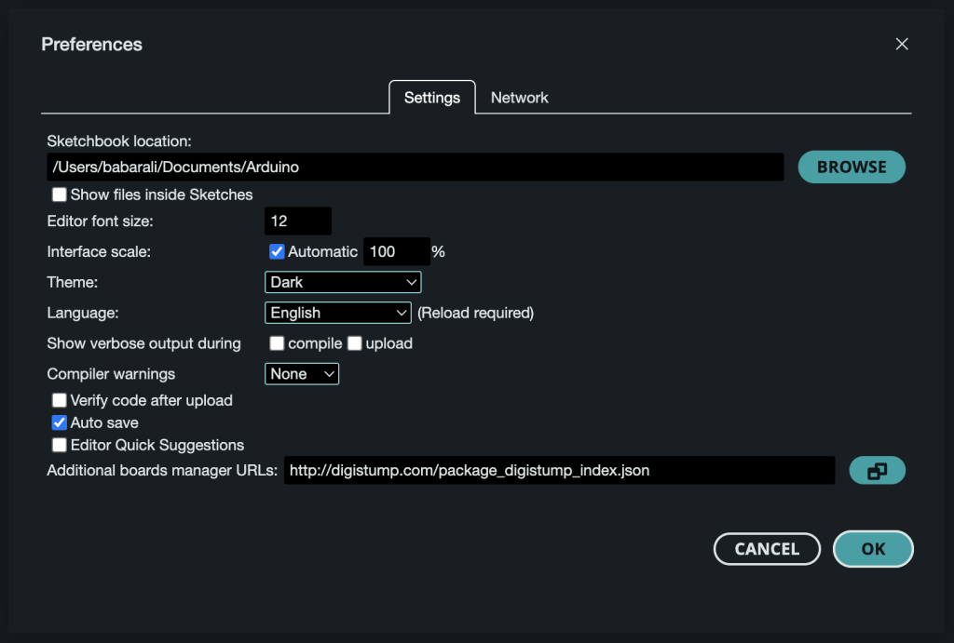Open additional boards manager URLs editor window
The width and height of the screenshot is (954, 643).
pos(877,471)
